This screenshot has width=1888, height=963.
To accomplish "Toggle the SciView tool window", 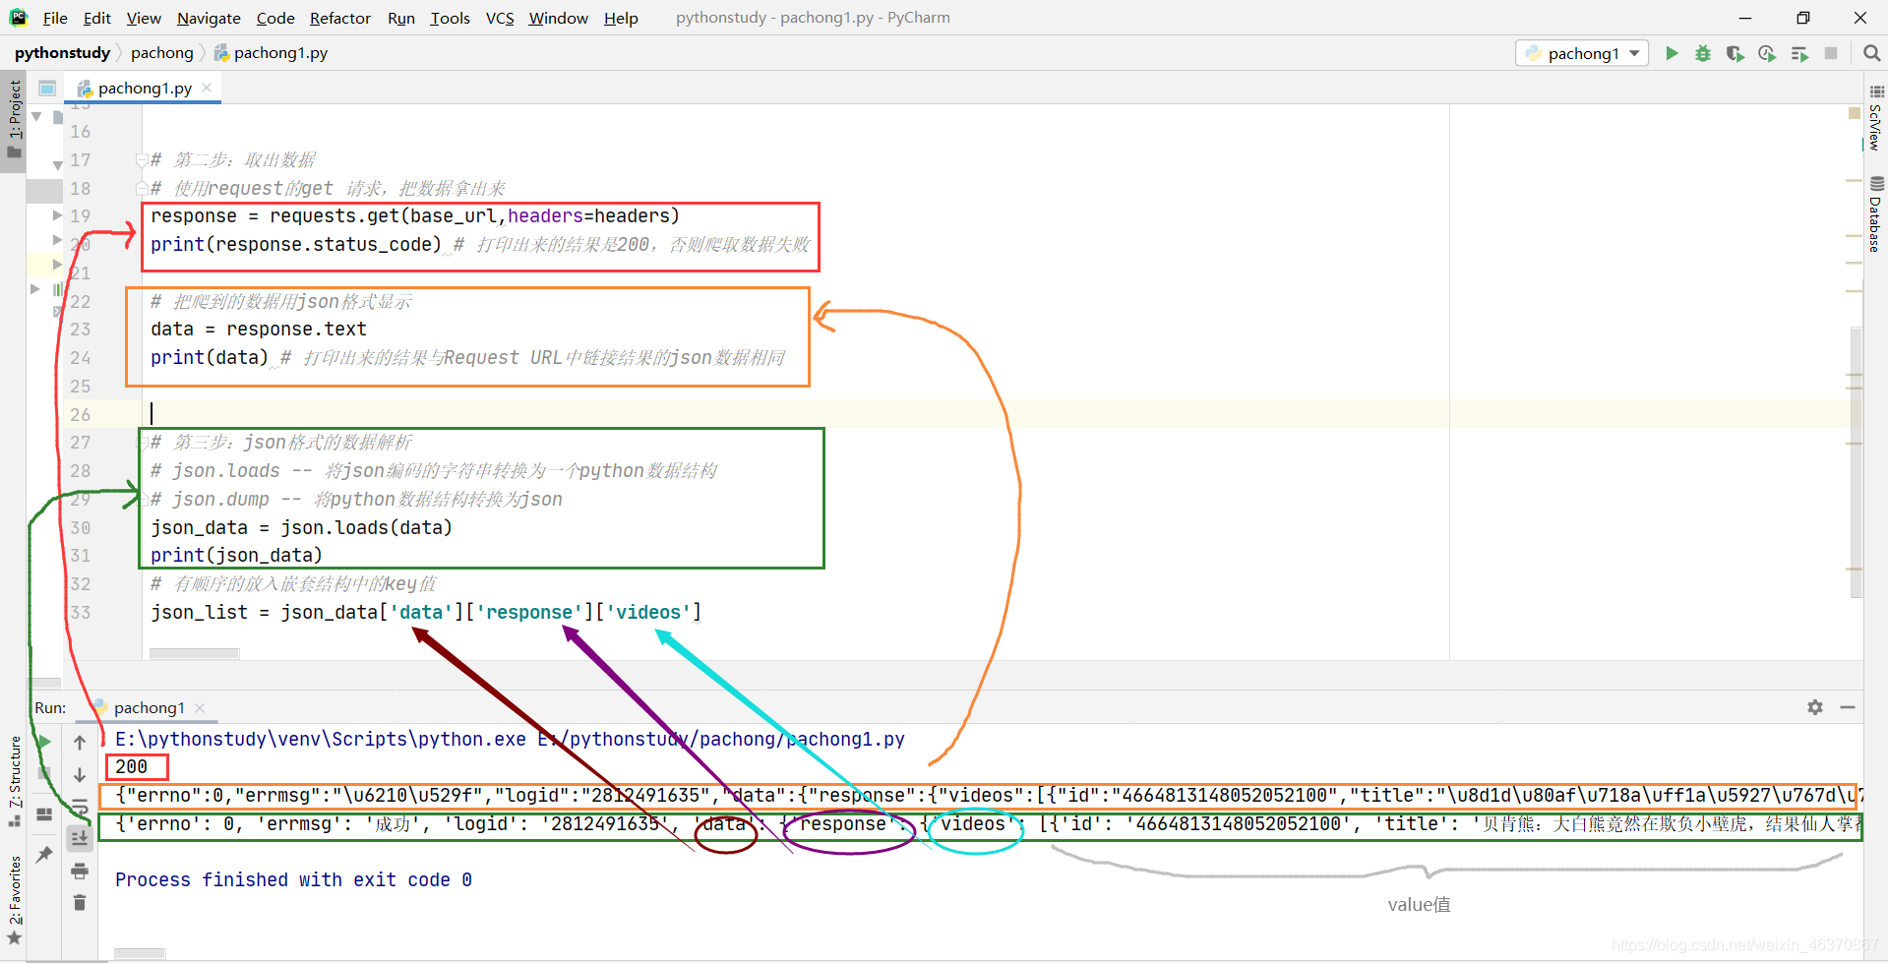I will [1875, 118].
